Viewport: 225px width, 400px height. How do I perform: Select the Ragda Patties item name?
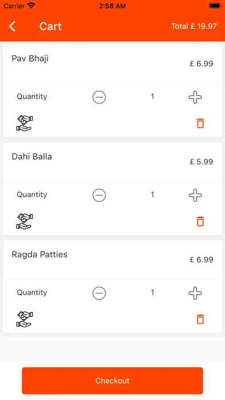40,255
